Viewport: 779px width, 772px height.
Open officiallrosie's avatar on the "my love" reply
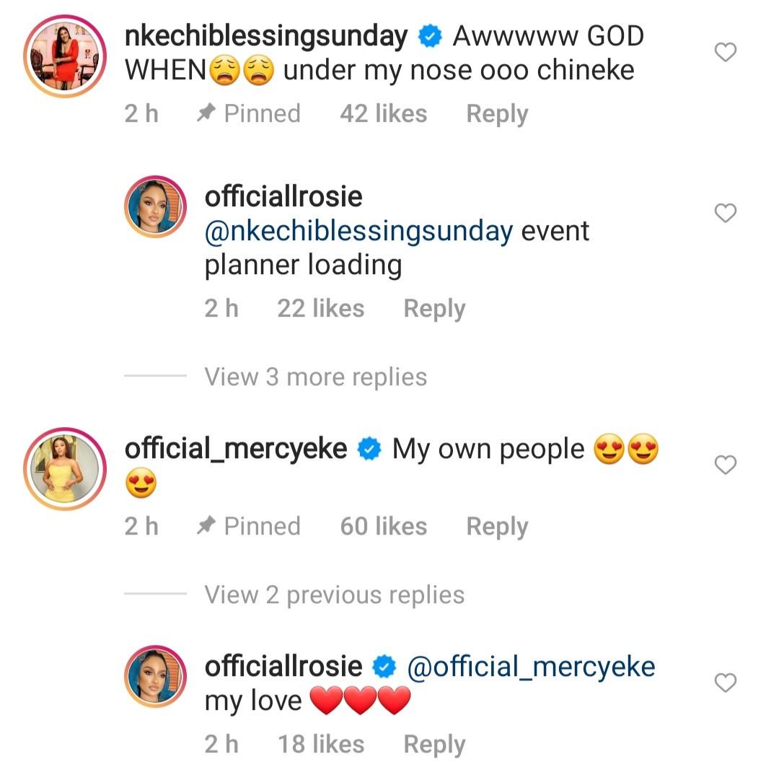coord(157,676)
